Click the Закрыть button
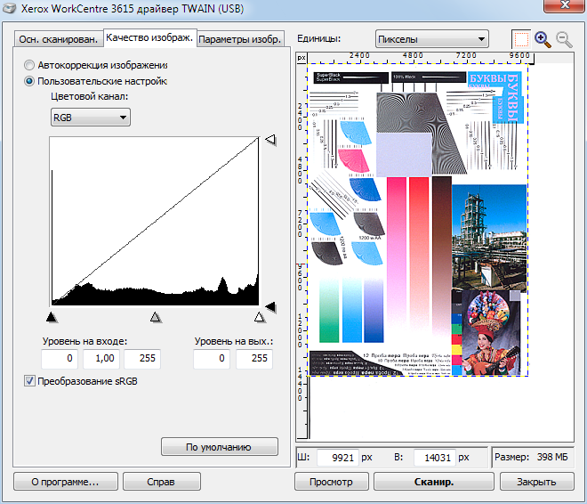The height and width of the screenshot is (504, 587). click(x=536, y=482)
